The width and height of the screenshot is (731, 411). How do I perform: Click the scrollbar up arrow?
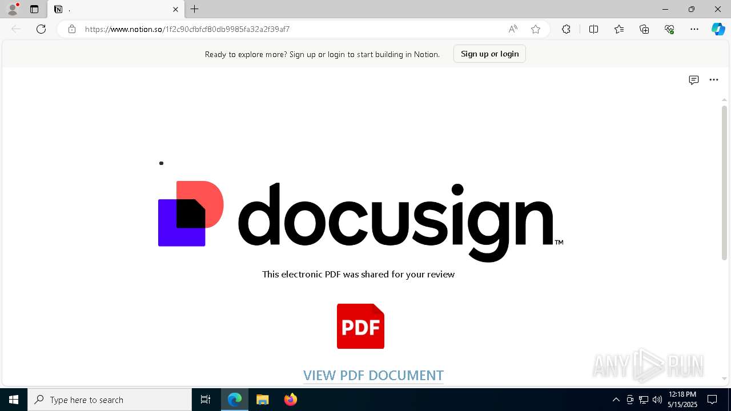[724, 100]
